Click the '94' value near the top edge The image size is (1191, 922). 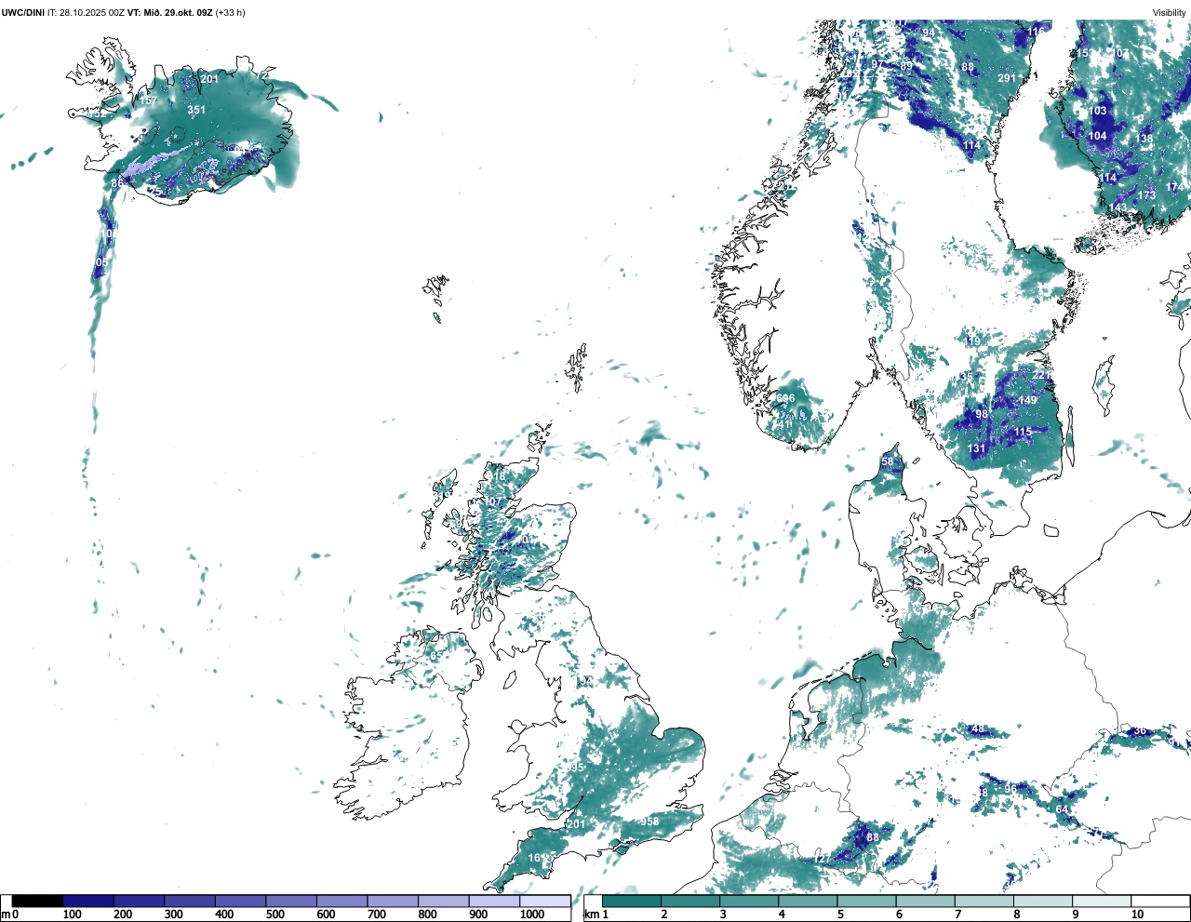point(929,33)
